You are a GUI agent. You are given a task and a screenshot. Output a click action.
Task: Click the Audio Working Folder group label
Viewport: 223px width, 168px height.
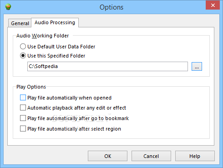click(x=43, y=36)
